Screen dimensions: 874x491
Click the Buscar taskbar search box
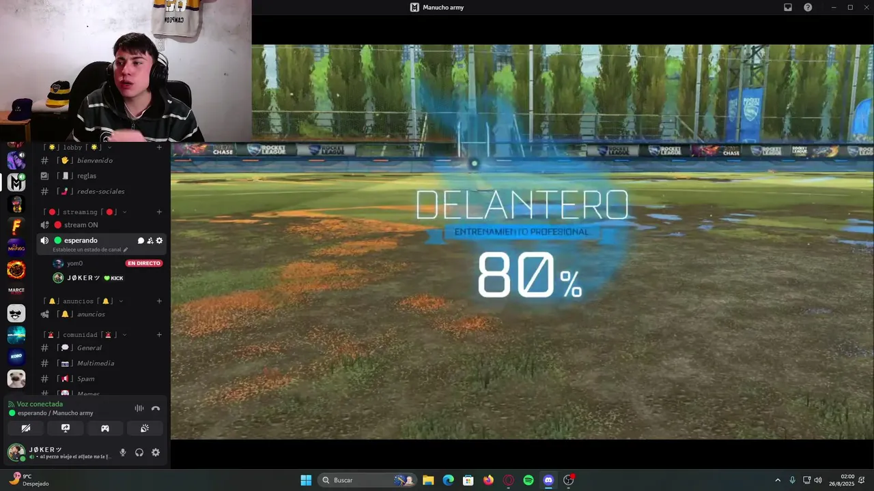(367, 480)
